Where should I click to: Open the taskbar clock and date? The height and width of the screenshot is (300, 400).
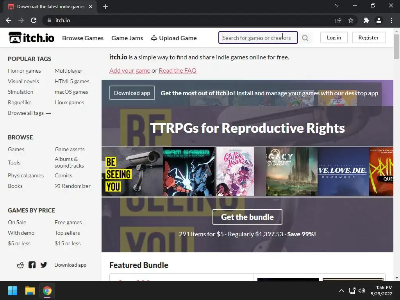pos(382,291)
